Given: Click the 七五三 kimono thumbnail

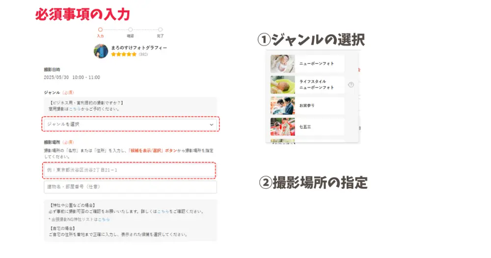Looking at the screenshot, I should click(x=283, y=127).
